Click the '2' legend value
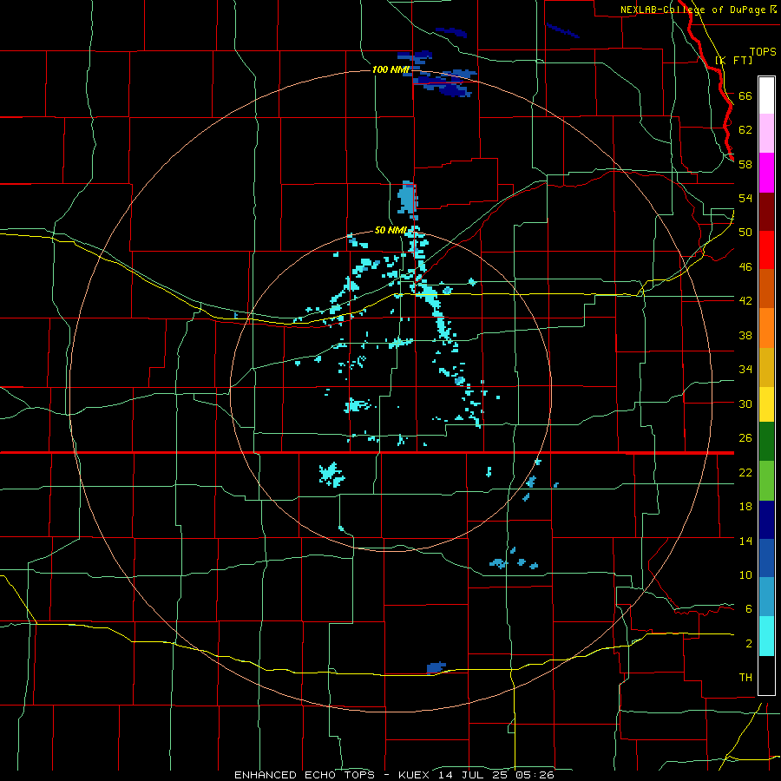This screenshot has width=781, height=781. click(x=748, y=643)
